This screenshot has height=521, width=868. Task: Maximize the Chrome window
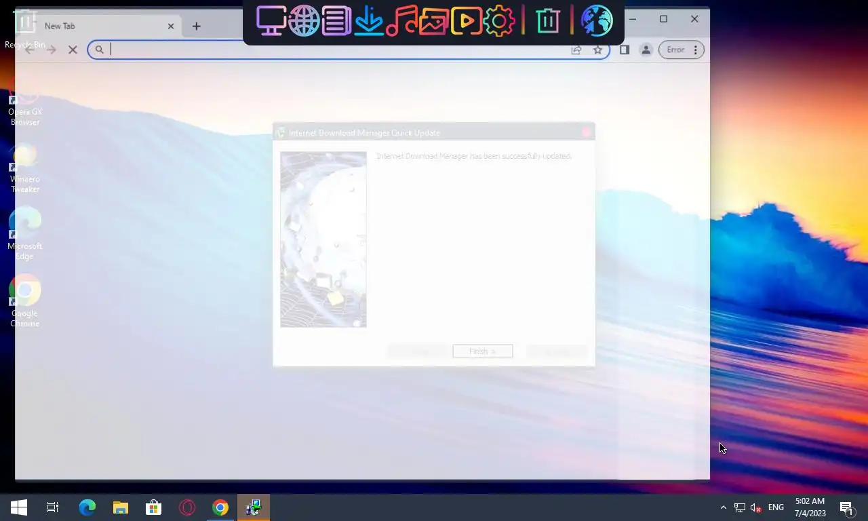663,19
